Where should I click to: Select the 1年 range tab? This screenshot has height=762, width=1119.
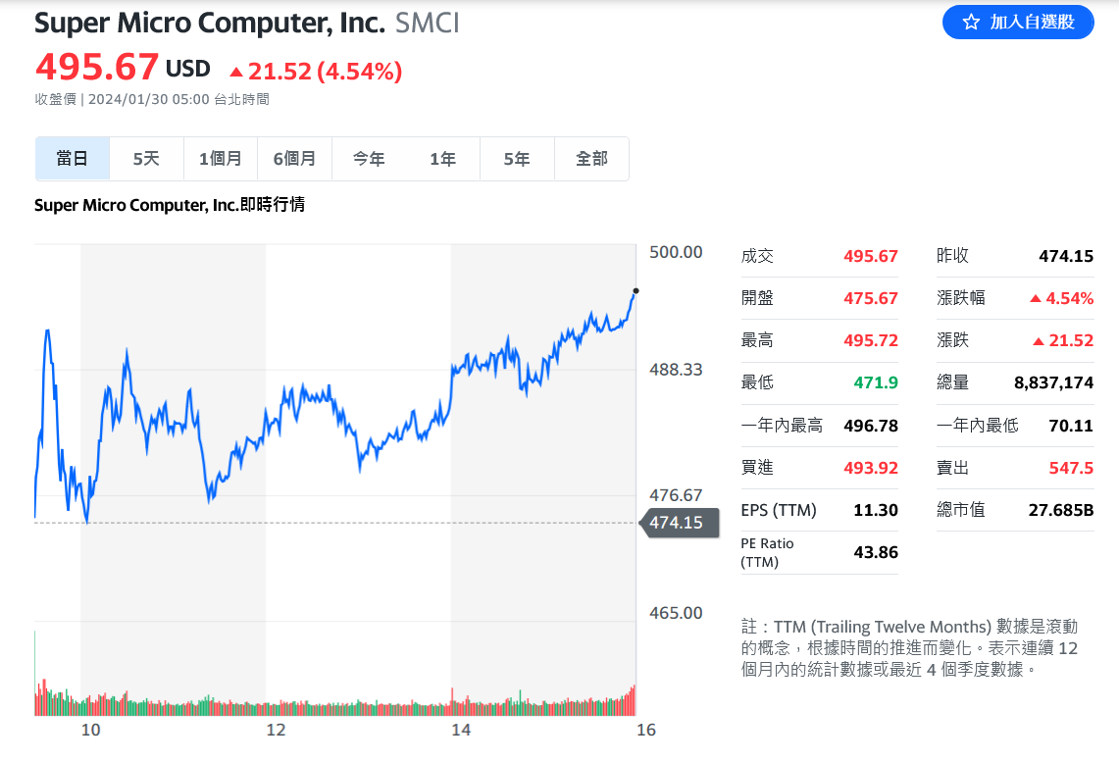pos(443,159)
